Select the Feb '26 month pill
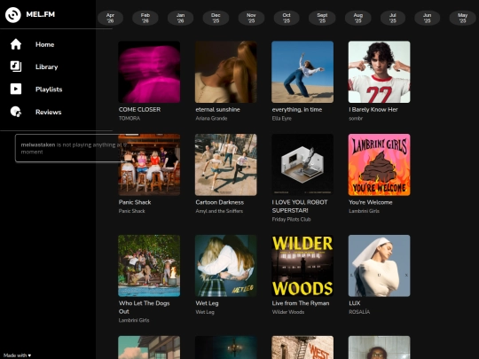The height and width of the screenshot is (359, 479). (x=145, y=18)
